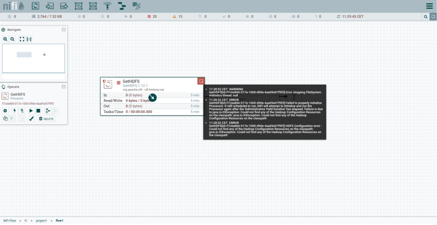Create a template from the selection
The image size is (437, 225).
pos(48,111)
